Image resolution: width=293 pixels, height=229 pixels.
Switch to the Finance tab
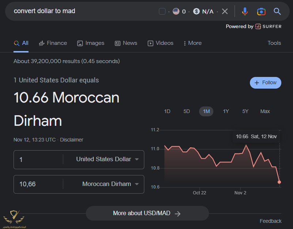(53, 43)
